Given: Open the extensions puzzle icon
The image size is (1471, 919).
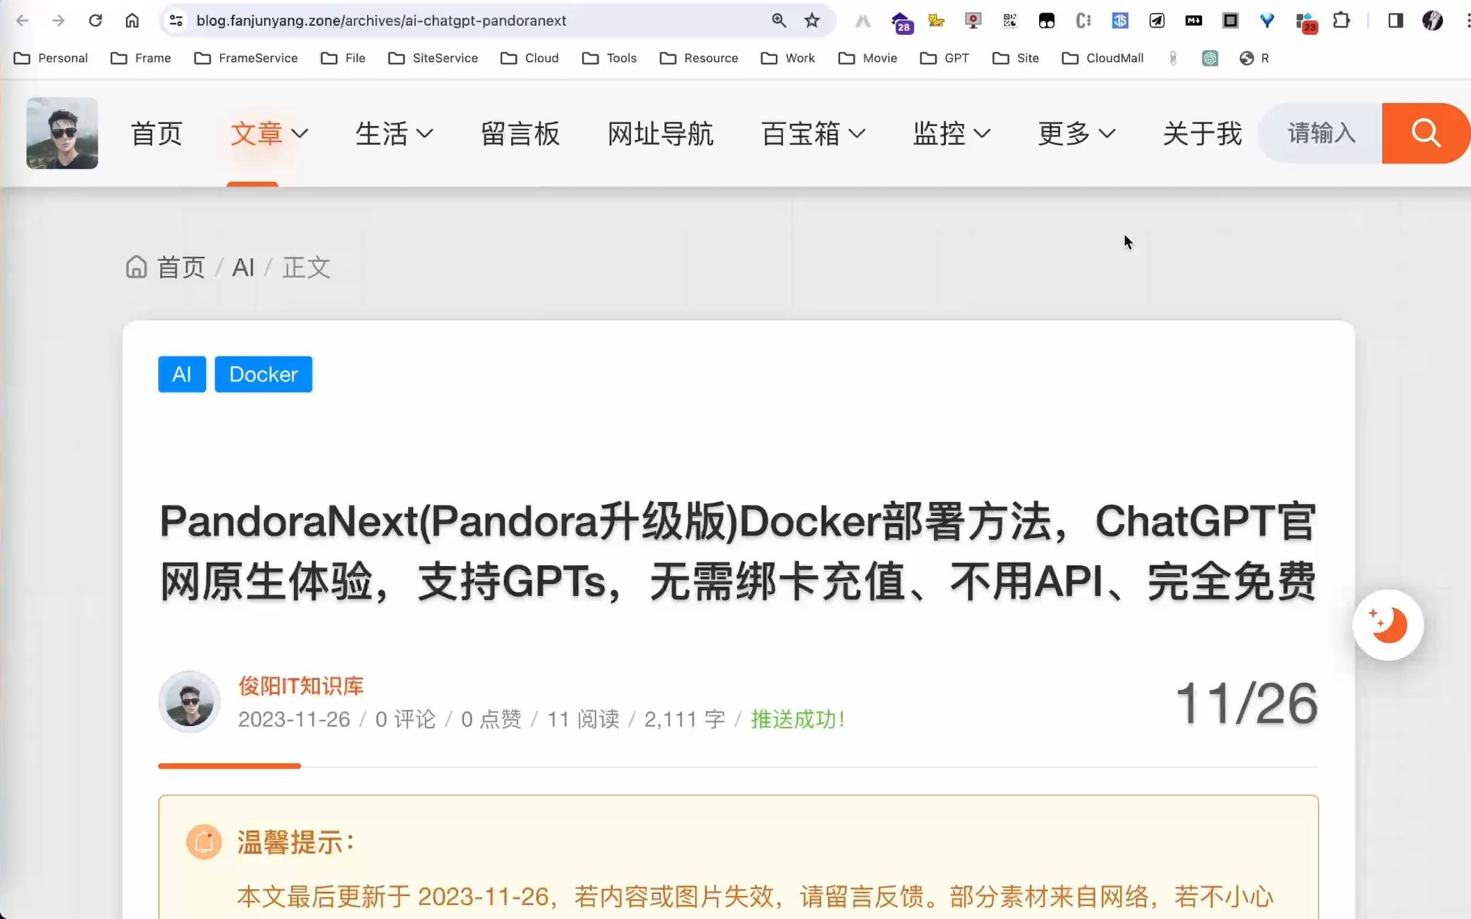Looking at the screenshot, I should coord(1341,21).
